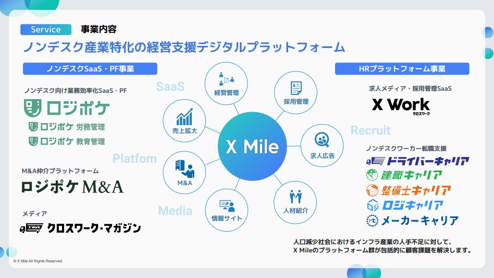Image resolution: width=494 pixels, height=278 pixels.
Task: Click the 採用管理 caption text
Action: [x=296, y=102]
